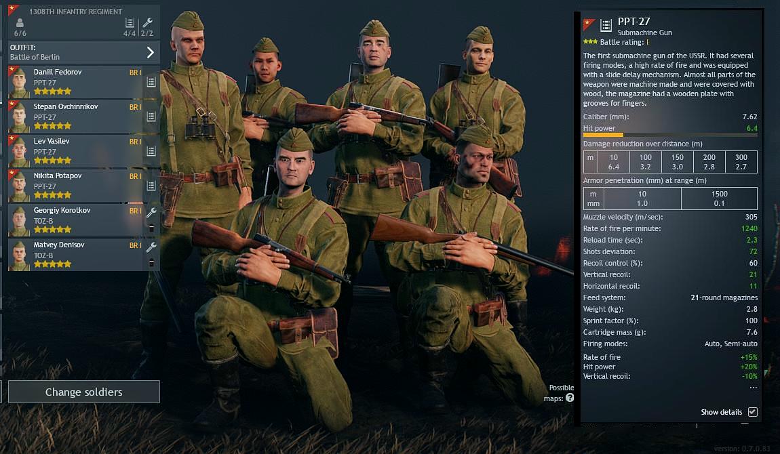This screenshot has height=454, width=780.
Task: Click the engineer slots wrench icon in header
Action: 147,23
